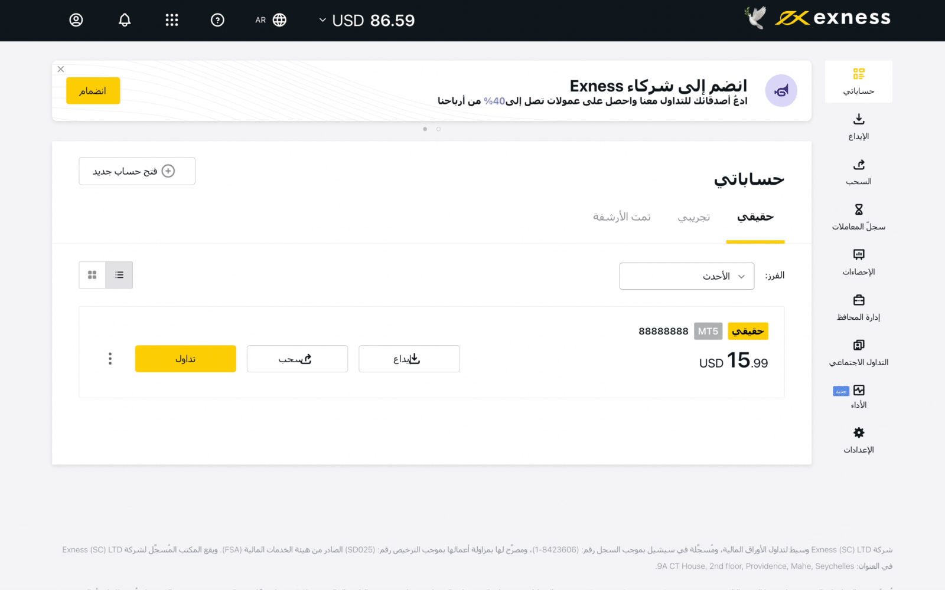This screenshot has width=945, height=590.
Task: Open حساباتي in the sidebar
Action: (858, 81)
